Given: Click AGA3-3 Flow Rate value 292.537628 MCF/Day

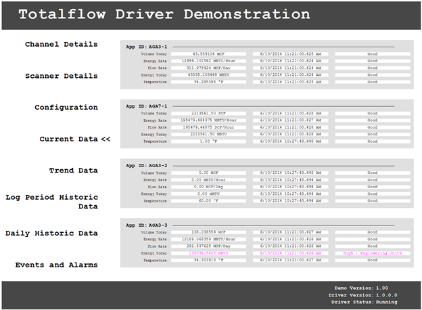Looking at the screenshot, I should (208, 246).
